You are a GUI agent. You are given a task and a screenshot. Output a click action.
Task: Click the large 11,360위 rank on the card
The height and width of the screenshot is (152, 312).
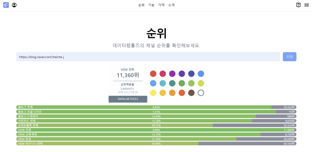click(x=128, y=75)
